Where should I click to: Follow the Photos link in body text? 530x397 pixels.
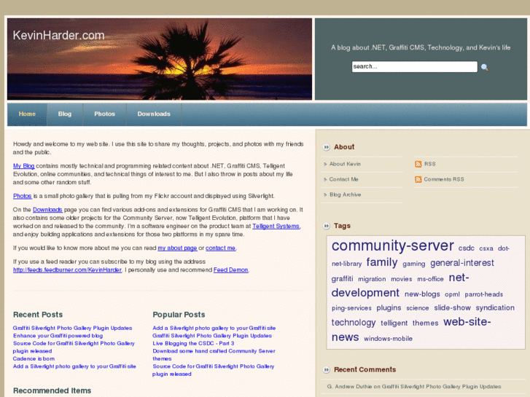[23, 196]
